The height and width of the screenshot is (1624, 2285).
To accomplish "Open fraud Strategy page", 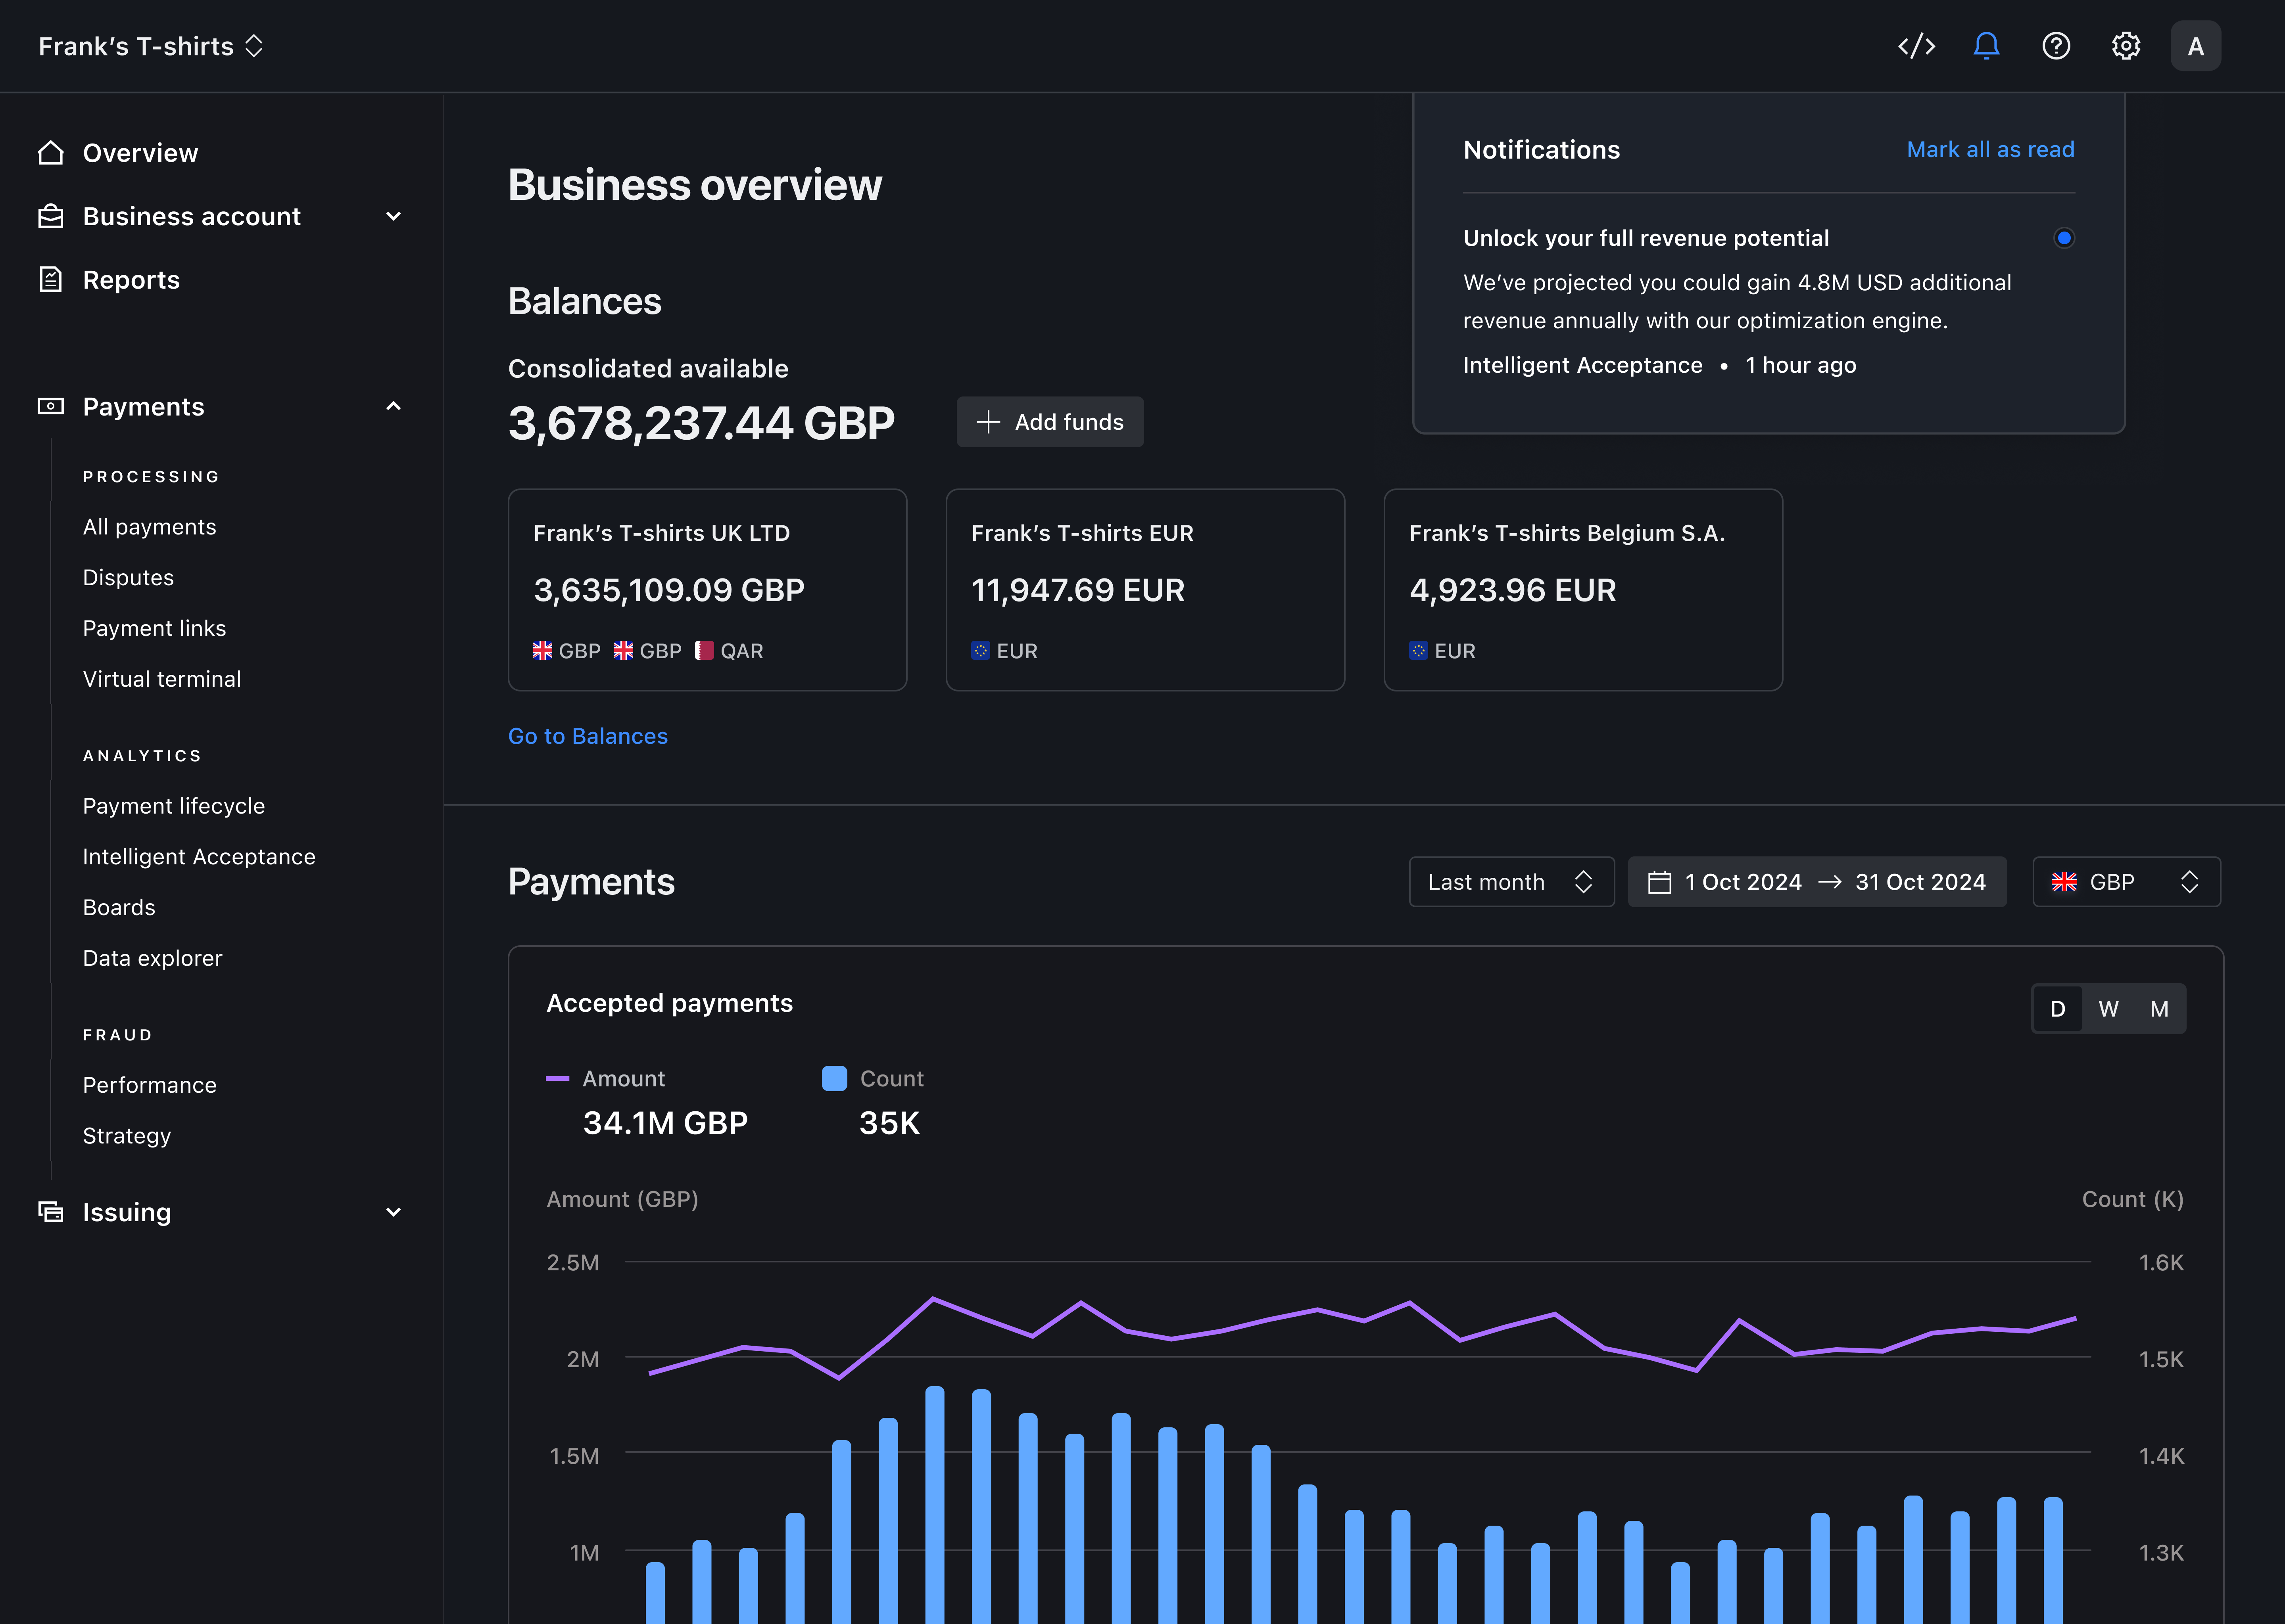I will point(127,1136).
